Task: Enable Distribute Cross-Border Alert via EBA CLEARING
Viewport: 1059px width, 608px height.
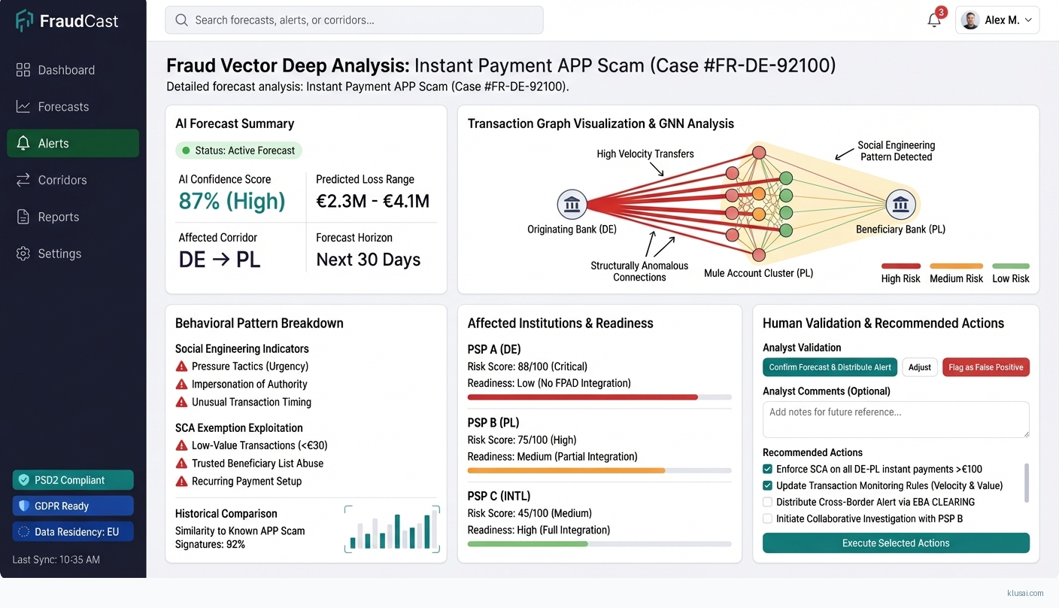Action: coord(768,502)
